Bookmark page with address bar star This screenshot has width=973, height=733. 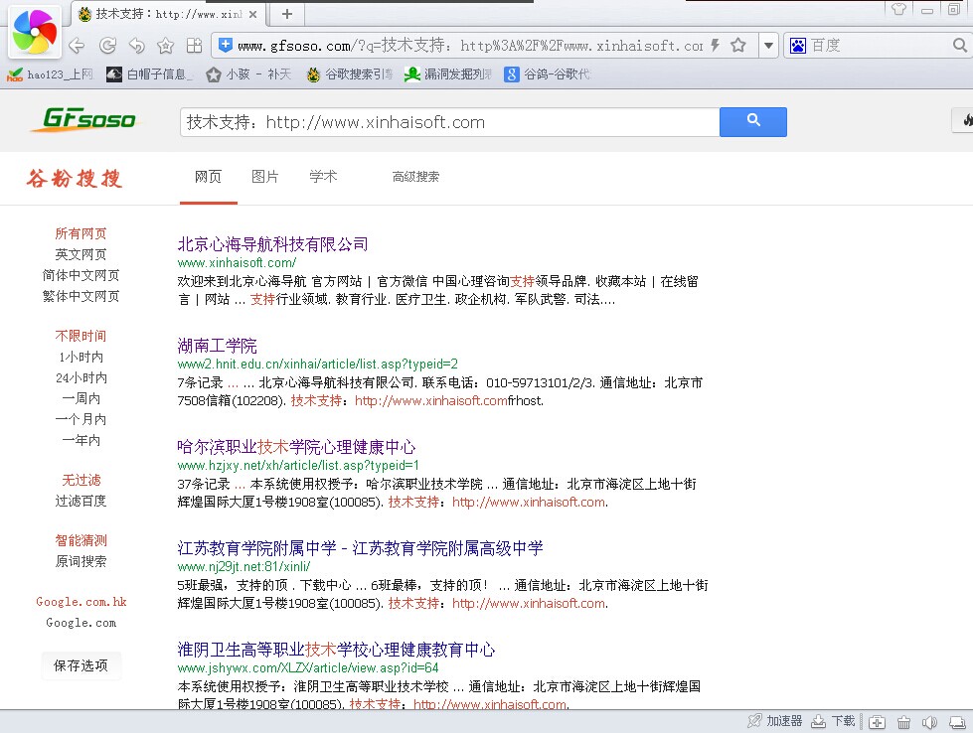pyautogui.click(x=737, y=45)
